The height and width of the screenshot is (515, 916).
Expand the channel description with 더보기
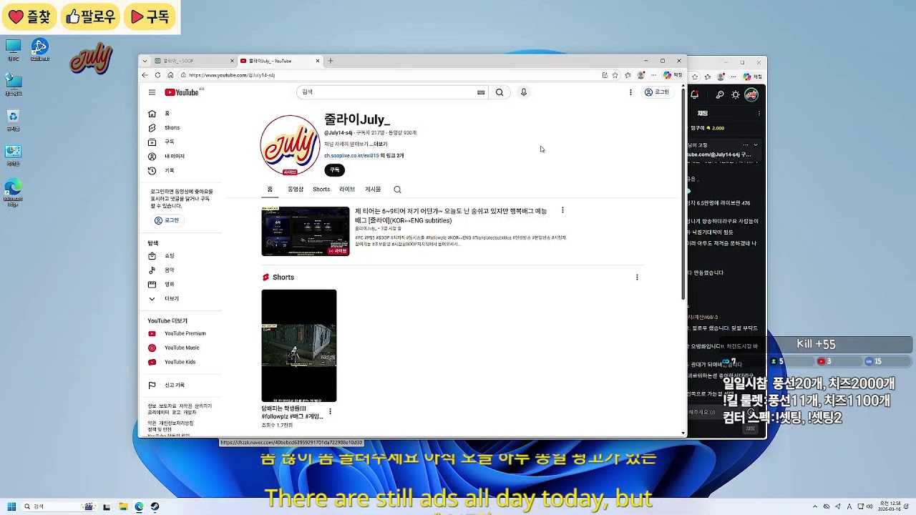(x=379, y=144)
